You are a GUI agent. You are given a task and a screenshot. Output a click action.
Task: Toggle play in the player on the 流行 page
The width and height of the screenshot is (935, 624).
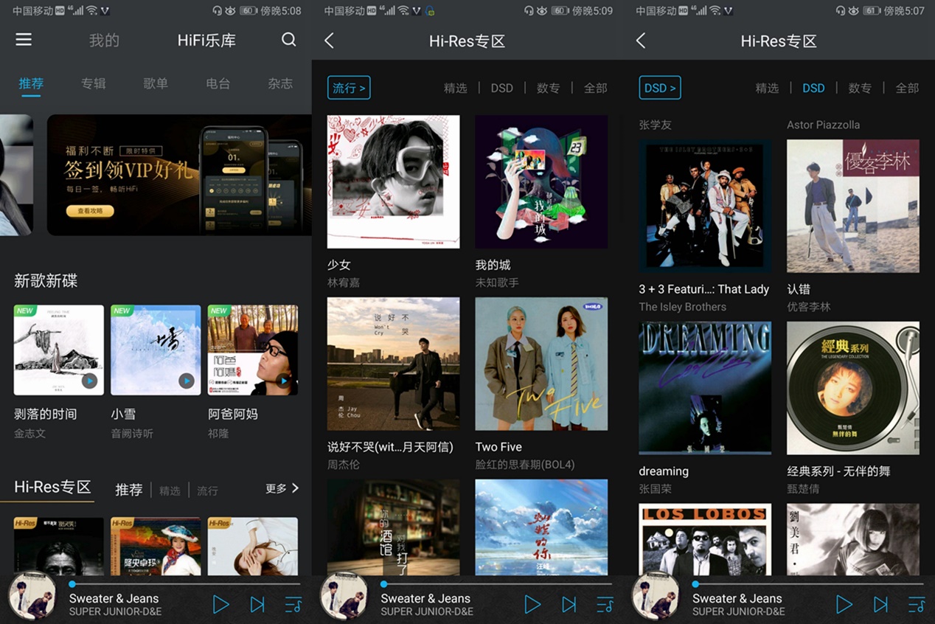pos(532,605)
